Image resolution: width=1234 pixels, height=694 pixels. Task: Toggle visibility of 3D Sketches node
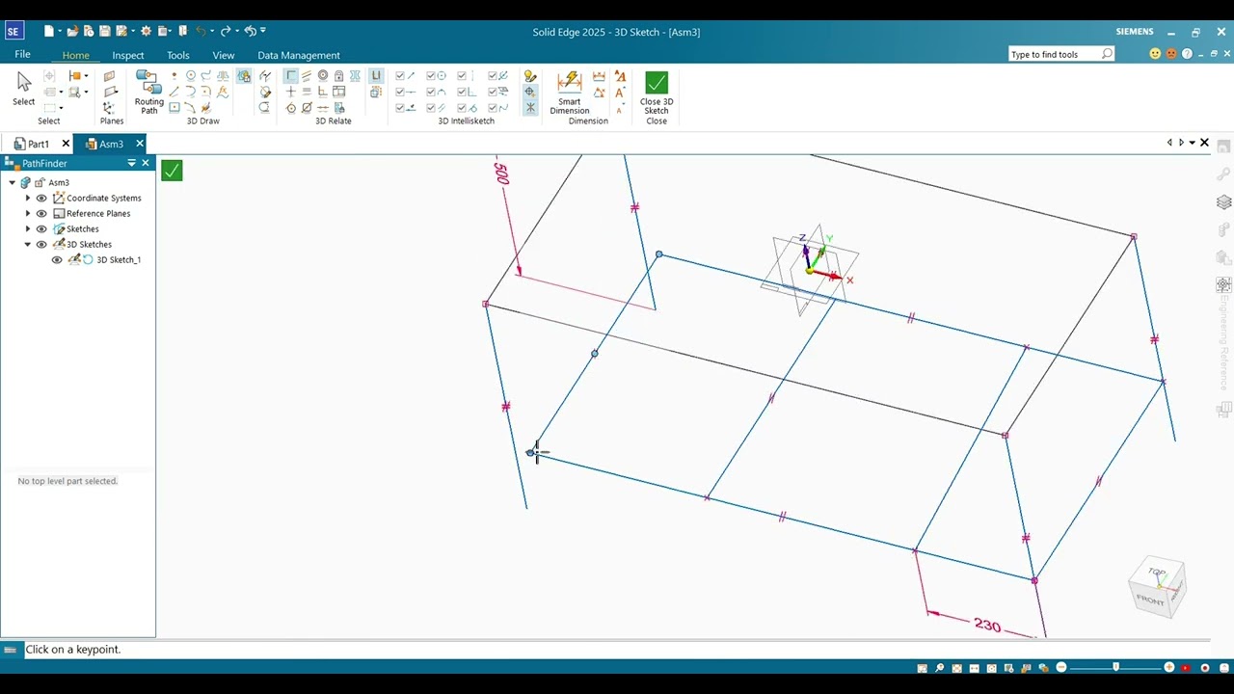point(41,244)
